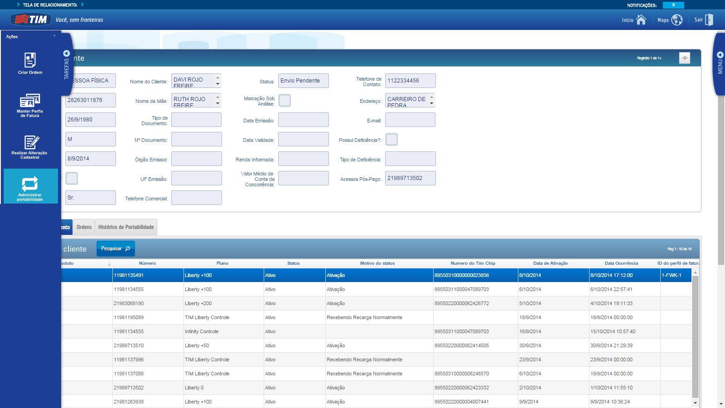Viewport: 725px width, 408px height.
Task: Step down Nome do Cliente field arrow
Action: click(x=217, y=84)
